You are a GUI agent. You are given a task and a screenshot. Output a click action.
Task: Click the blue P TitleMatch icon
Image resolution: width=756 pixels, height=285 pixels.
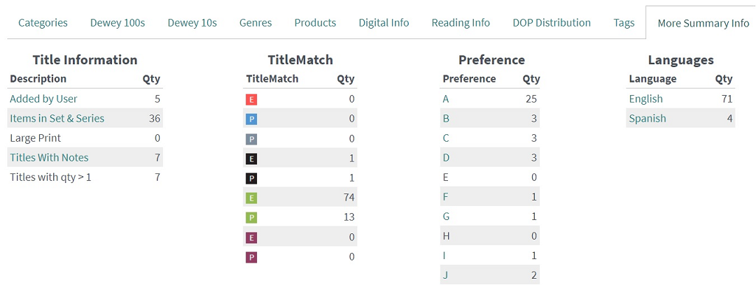[x=251, y=119]
